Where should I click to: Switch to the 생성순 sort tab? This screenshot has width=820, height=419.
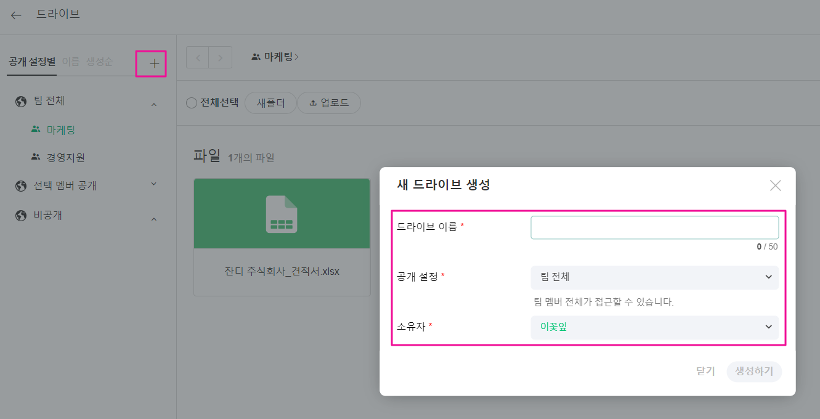[99, 62]
